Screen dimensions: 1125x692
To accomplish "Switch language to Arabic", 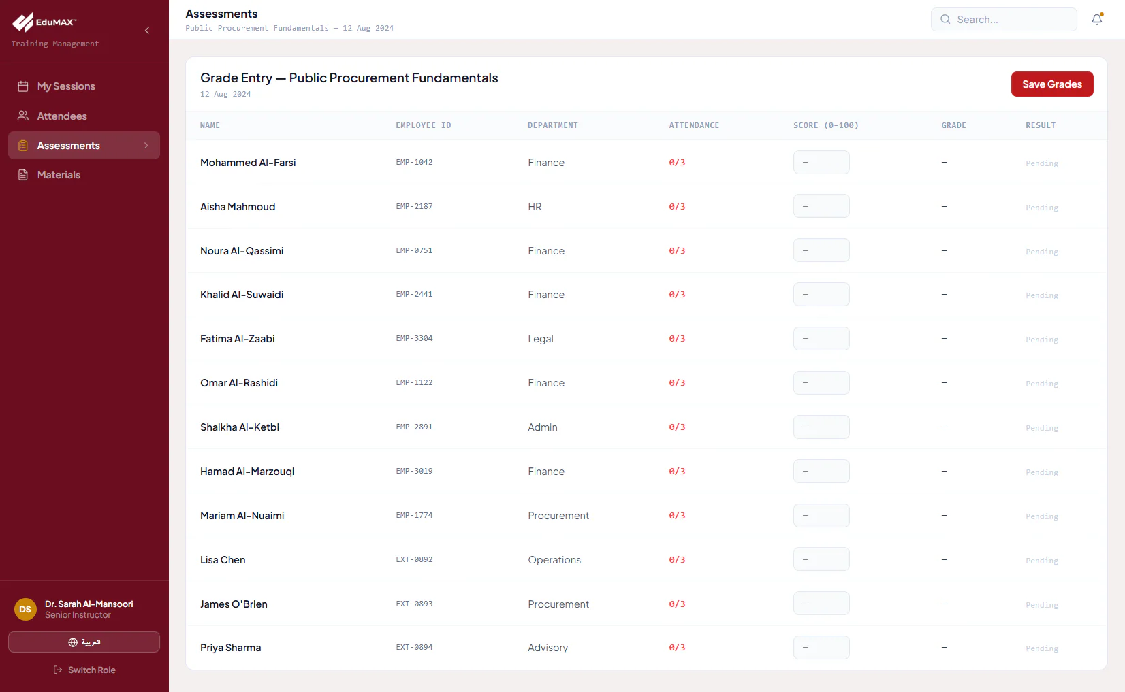I will 84,642.
